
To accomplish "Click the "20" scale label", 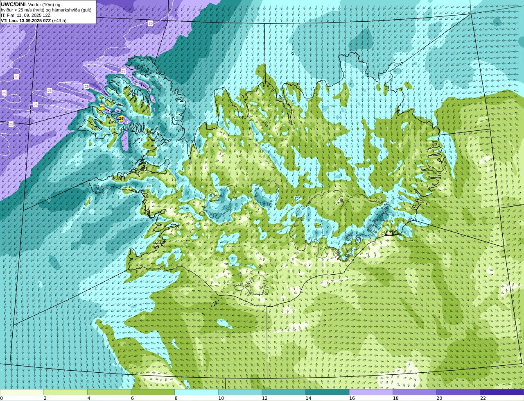I will pos(439,398).
